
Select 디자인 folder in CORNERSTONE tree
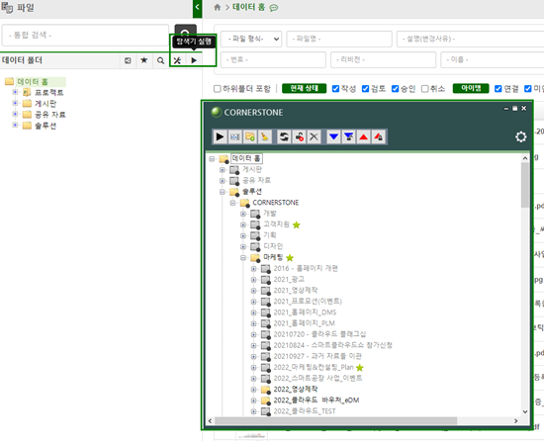click(x=273, y=246)
